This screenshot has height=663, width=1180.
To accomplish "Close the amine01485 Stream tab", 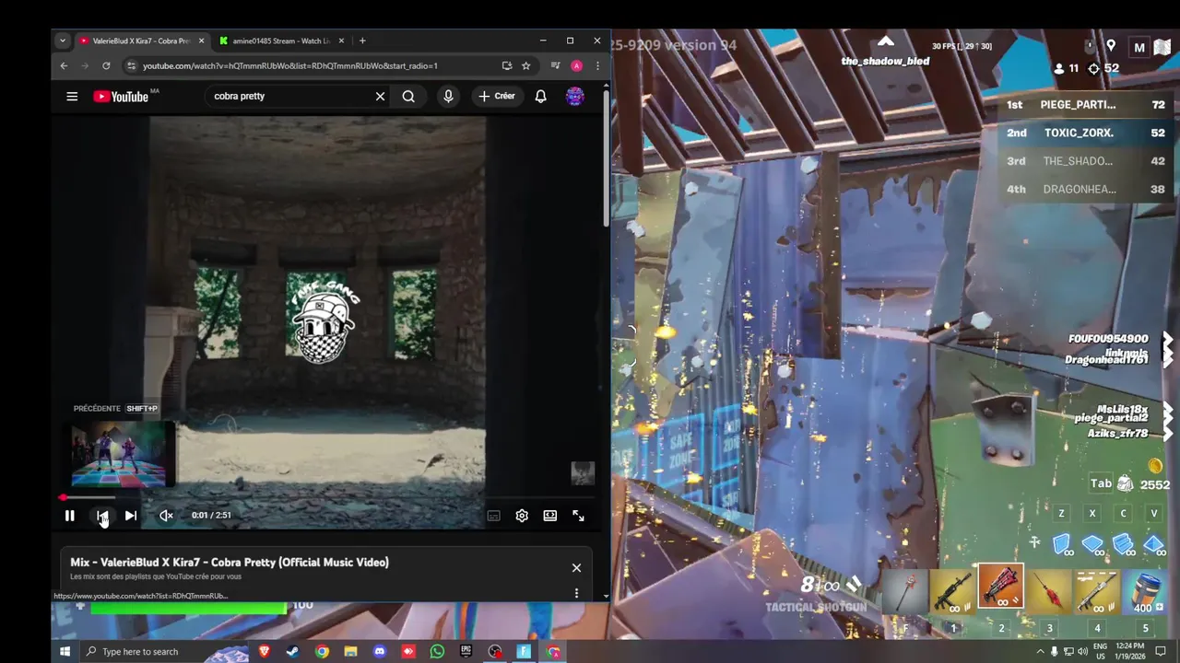I will pyautogui.click(x=341, y=41).
